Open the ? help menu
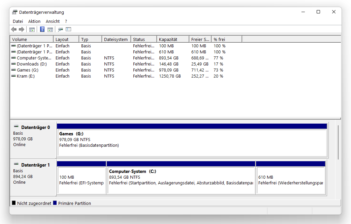Screen dimensions: 351x224 pos(66,21)
